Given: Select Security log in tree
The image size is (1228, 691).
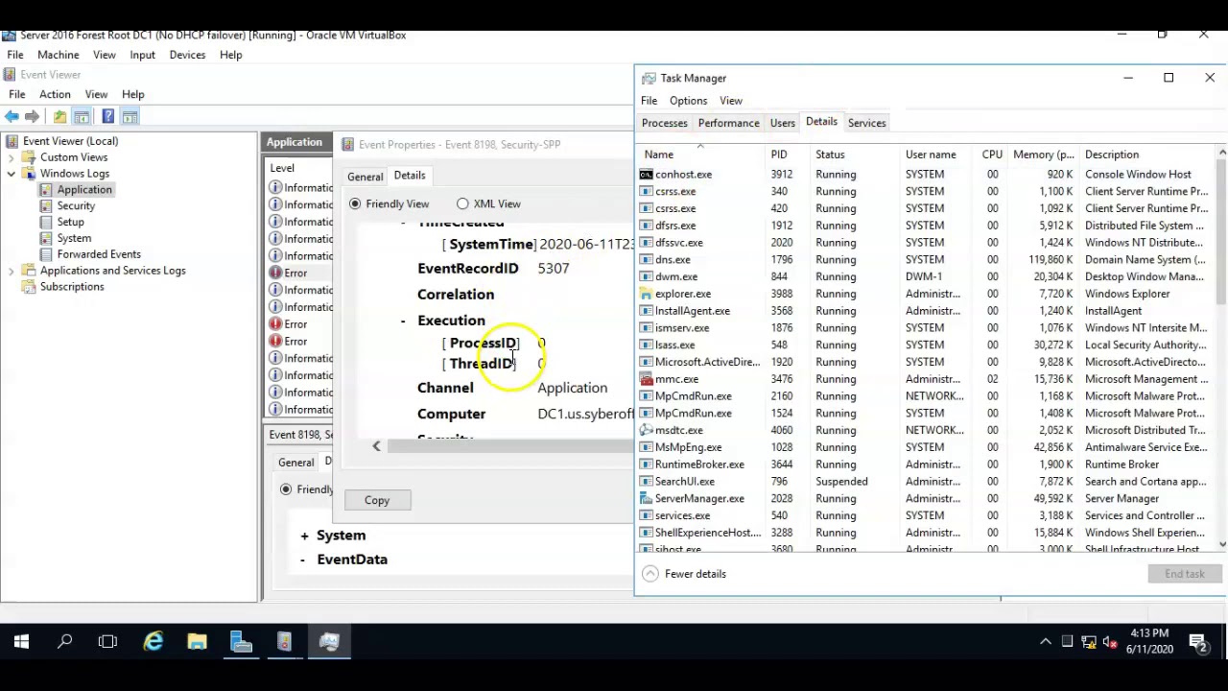Looking at the screenshot, I should tap(76, 205).
